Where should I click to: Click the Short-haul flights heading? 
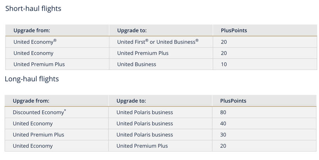(33, 8)
